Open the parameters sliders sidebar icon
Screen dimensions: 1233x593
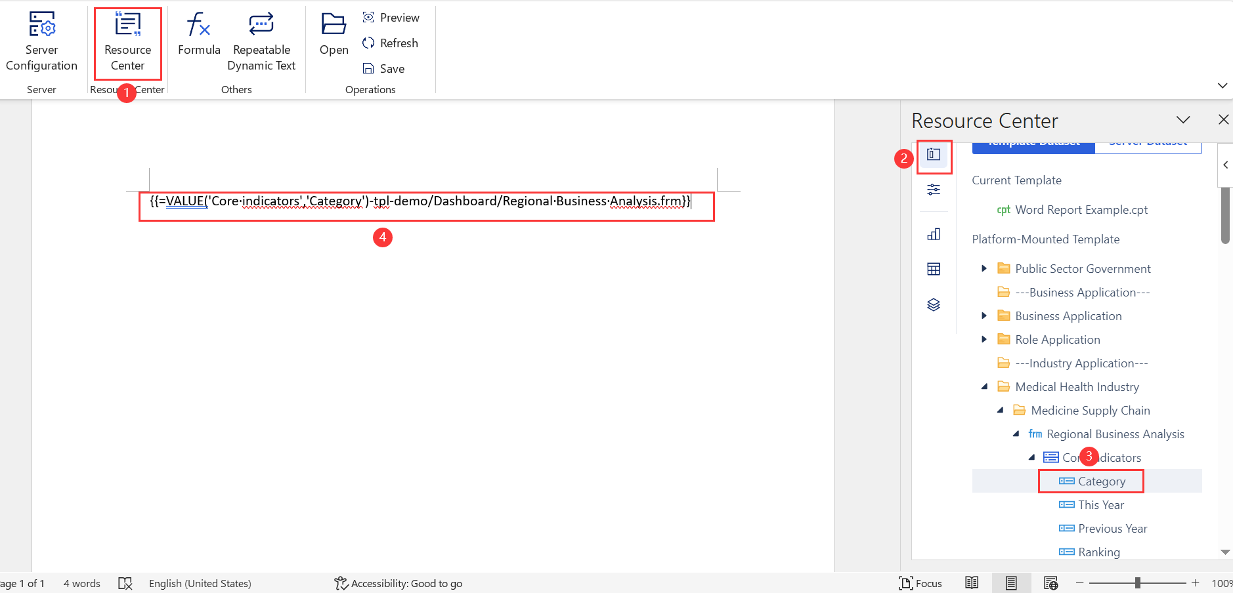(x=934, y=190)
